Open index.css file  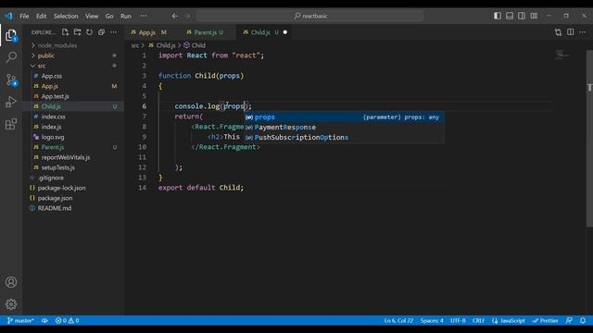click(54, 117)
